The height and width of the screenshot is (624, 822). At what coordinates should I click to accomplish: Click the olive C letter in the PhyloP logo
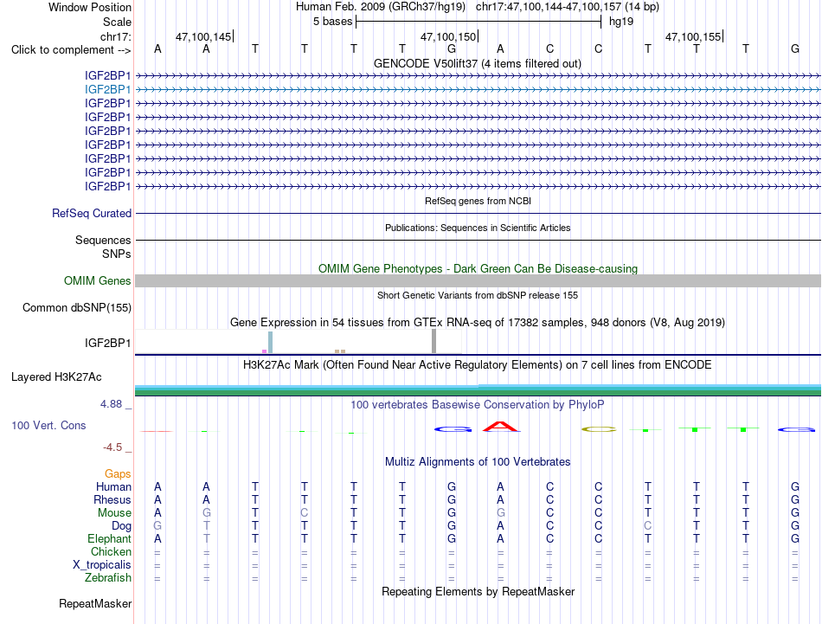[599, 429]
